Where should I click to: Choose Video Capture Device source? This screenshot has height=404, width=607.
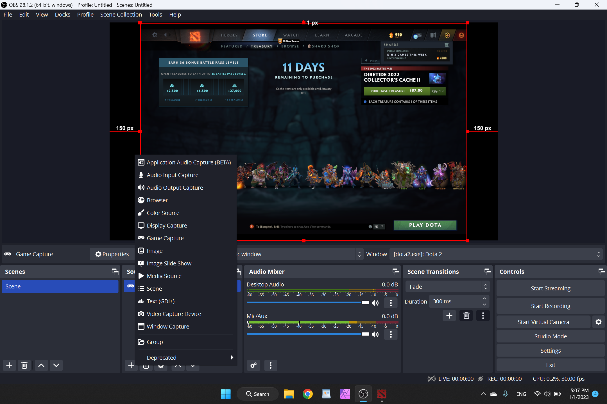pos(185,314)
